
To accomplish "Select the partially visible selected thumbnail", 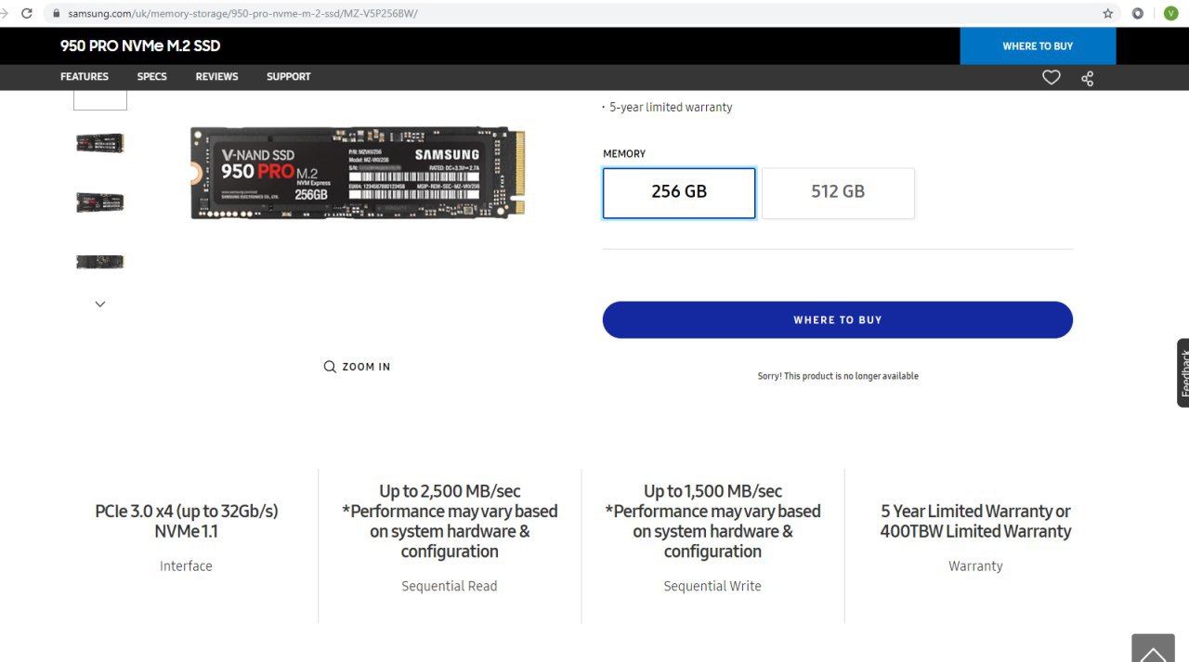I will click(x=100, y=100).
